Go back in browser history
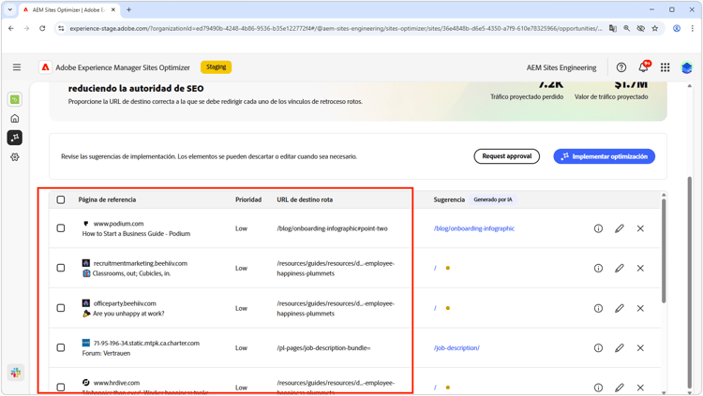703x396 pixels. click(11, 28)
